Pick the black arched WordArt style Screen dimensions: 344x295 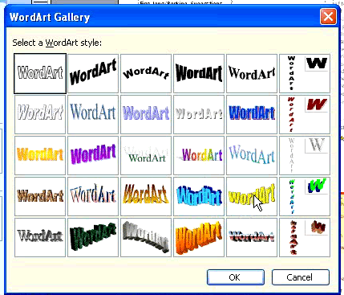point(146,73)
